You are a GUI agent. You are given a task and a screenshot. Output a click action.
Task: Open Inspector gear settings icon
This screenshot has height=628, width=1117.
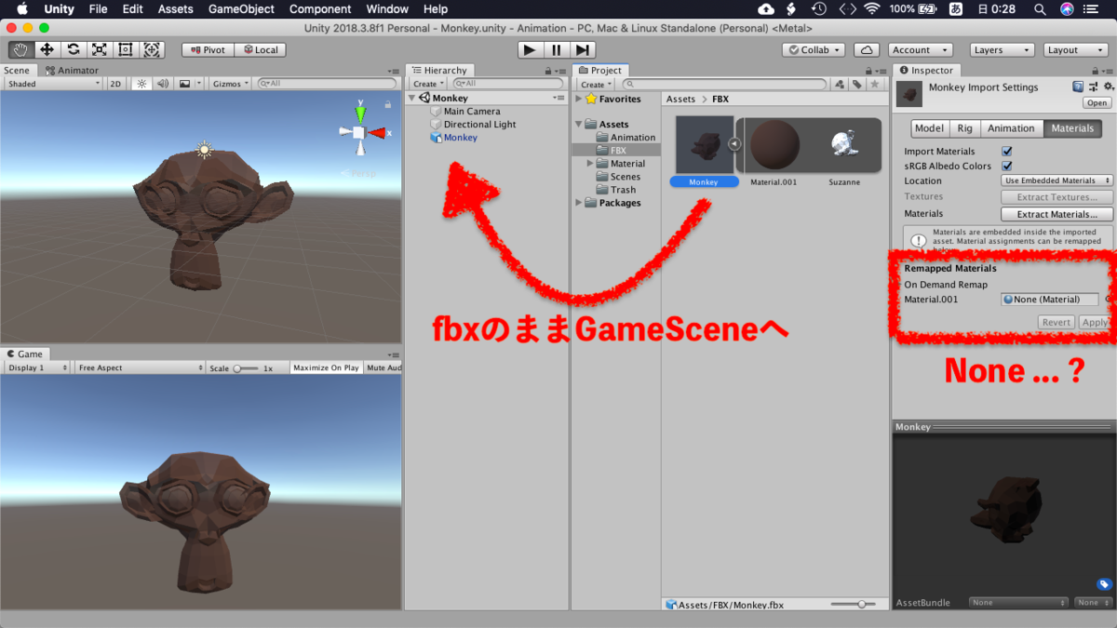(1108, 87)
